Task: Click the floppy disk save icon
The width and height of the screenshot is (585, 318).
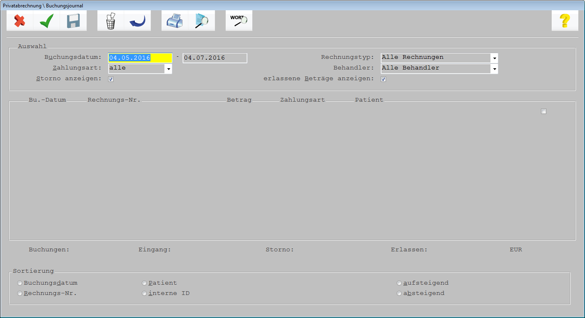Action: click(x=73, y=21)
